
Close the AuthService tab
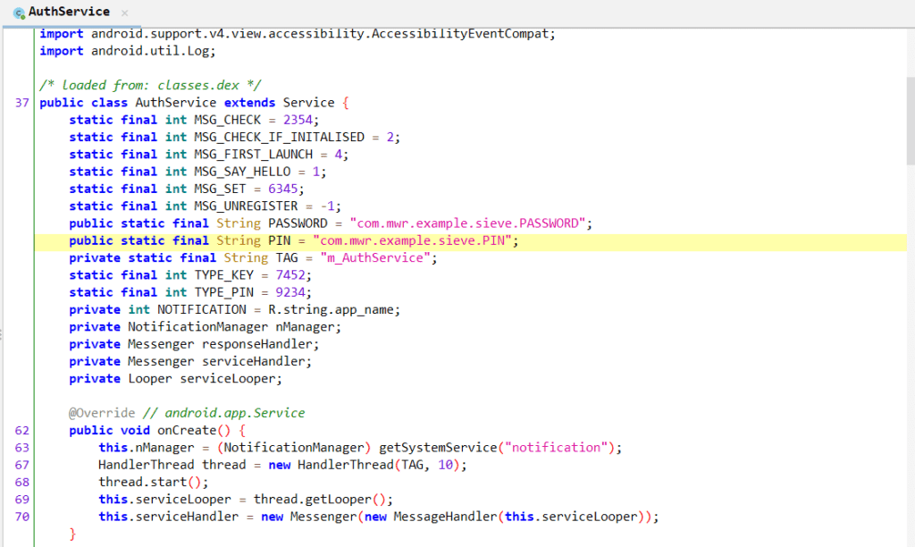tap(124, 13)
